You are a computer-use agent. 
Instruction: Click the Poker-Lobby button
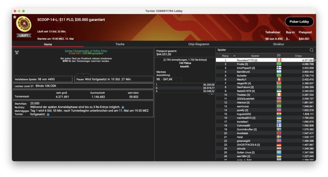tap(299, 22)
